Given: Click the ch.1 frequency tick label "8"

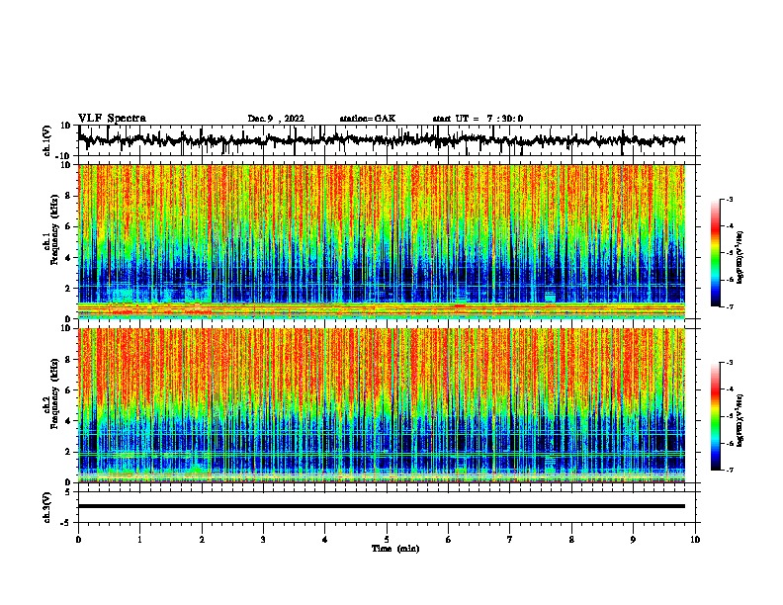Looking at the screenshot, I should (x=68, y=196).
